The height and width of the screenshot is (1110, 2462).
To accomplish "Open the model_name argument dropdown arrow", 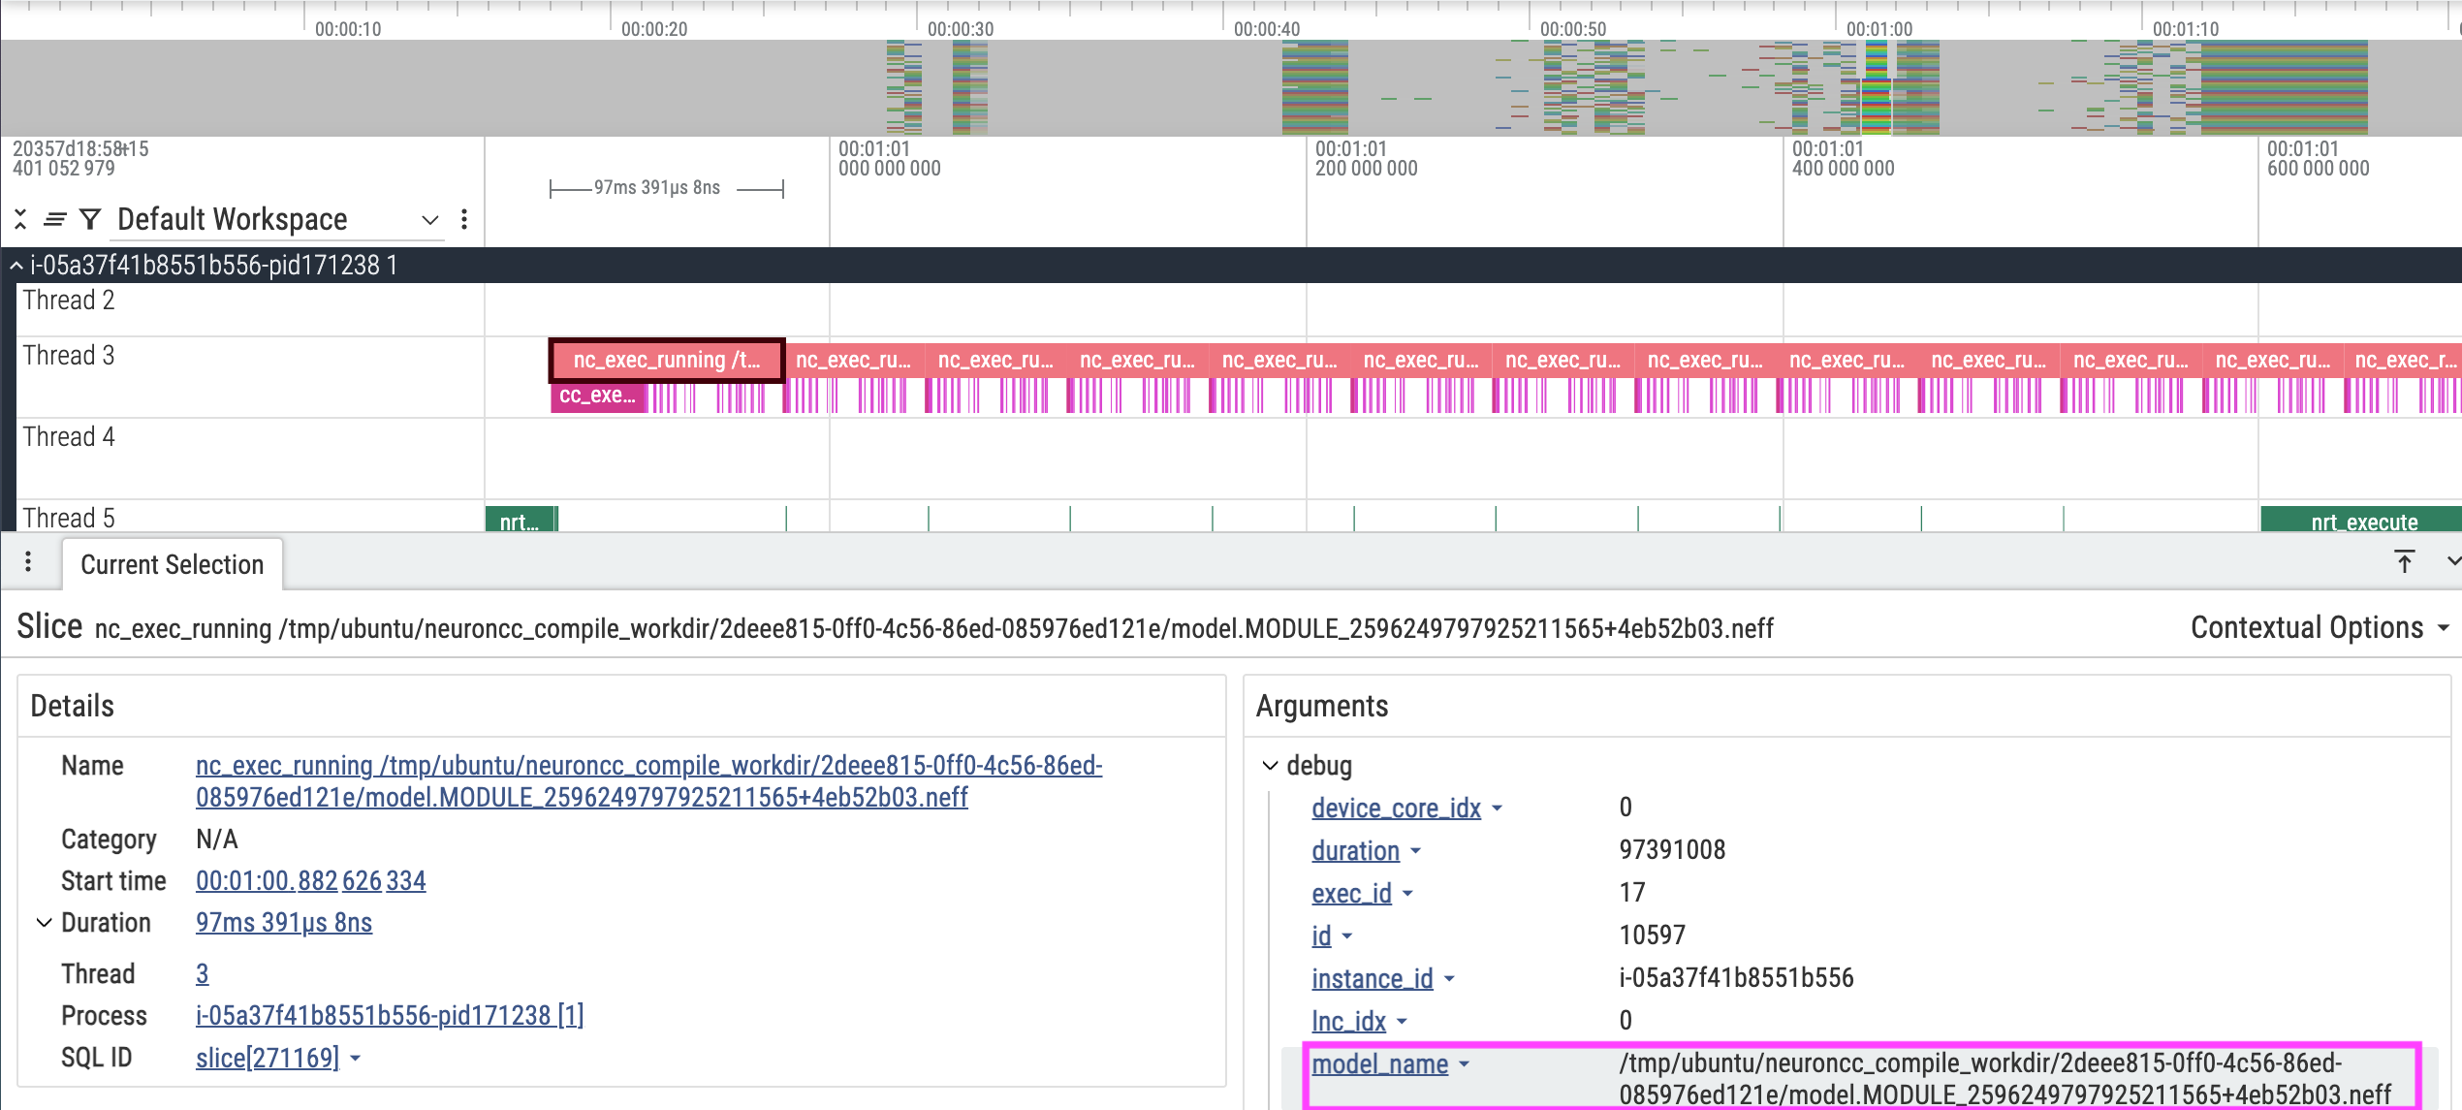I will [x=1464, y=1063].
